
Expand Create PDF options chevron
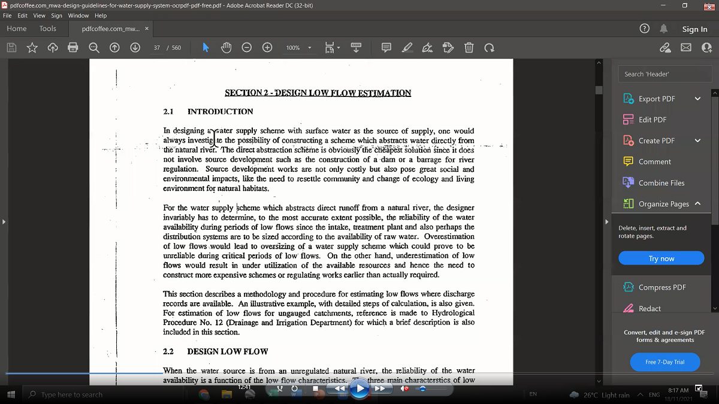[x=697, y=141]
